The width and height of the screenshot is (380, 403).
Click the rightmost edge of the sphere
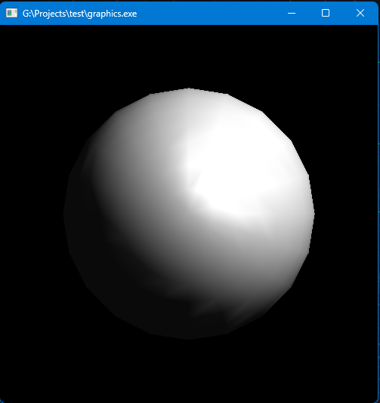tap(314, 214)
